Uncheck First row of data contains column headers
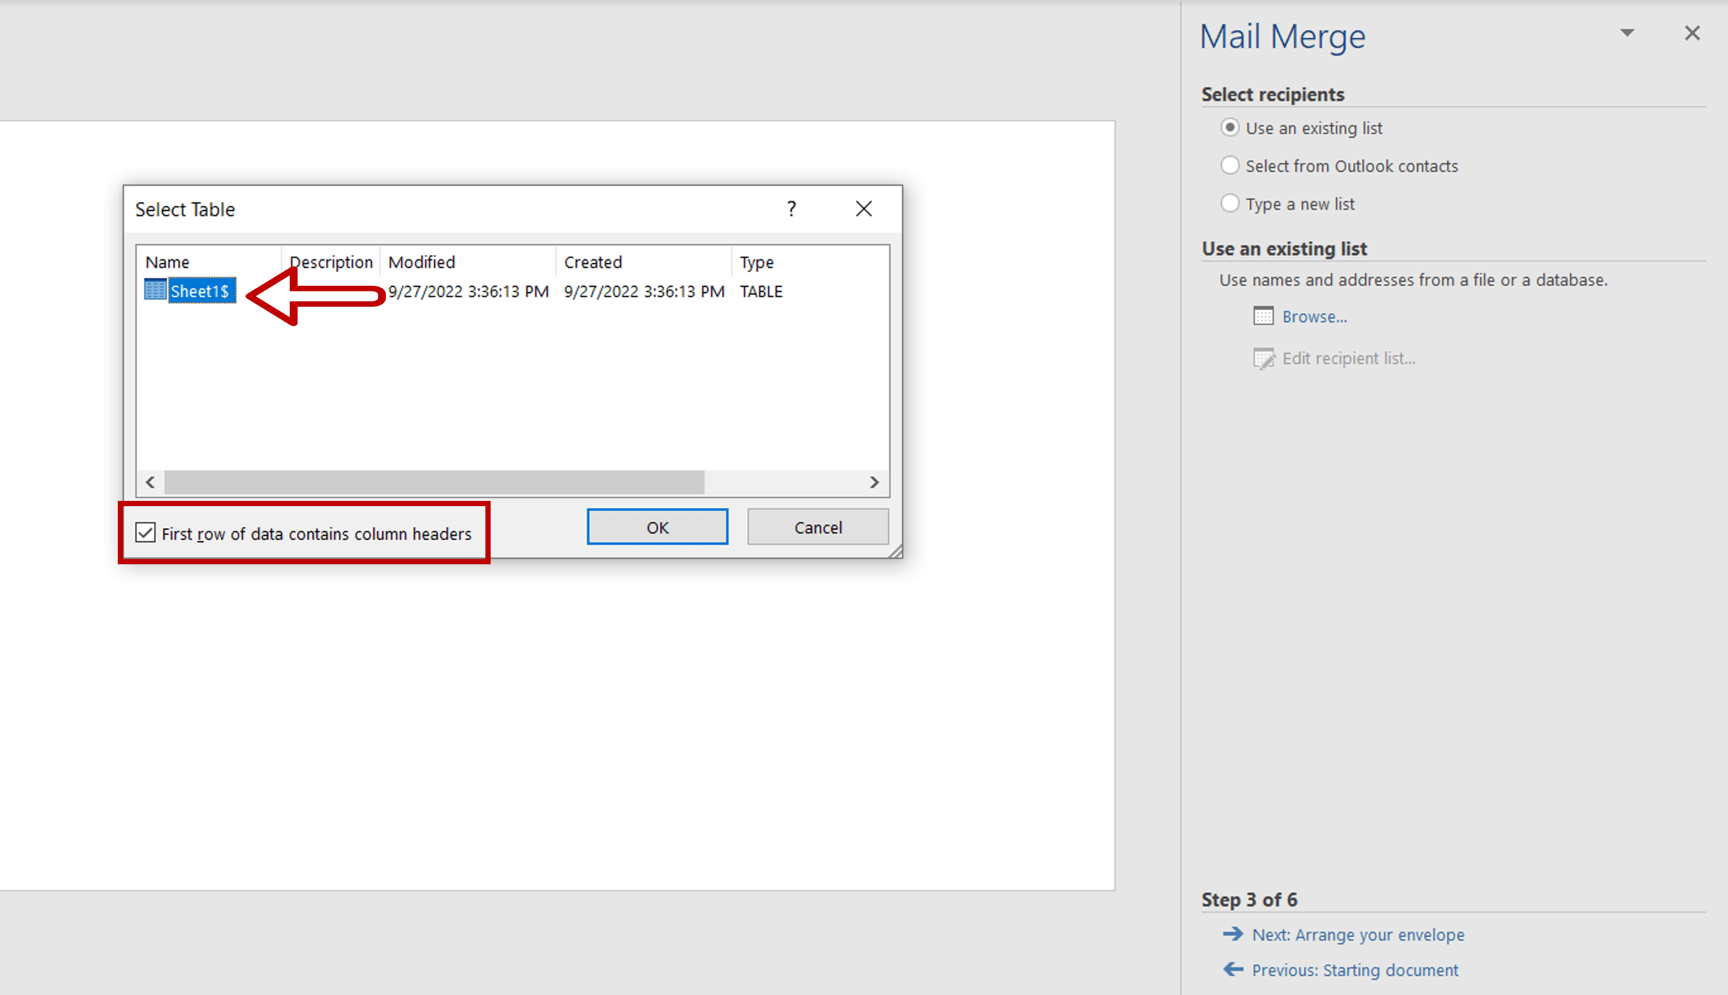Image resolution: width=1728 pixels, height=995 pixels. (x=145, y=533)
